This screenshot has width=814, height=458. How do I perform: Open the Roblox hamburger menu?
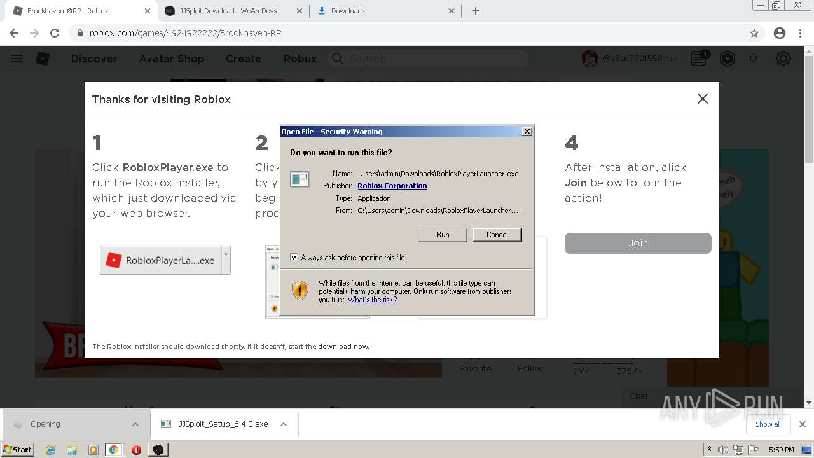point(17,59)
